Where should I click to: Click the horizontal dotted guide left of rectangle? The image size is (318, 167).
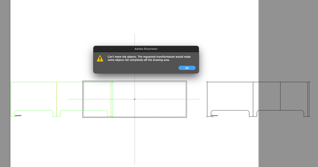tap(75, 99)
